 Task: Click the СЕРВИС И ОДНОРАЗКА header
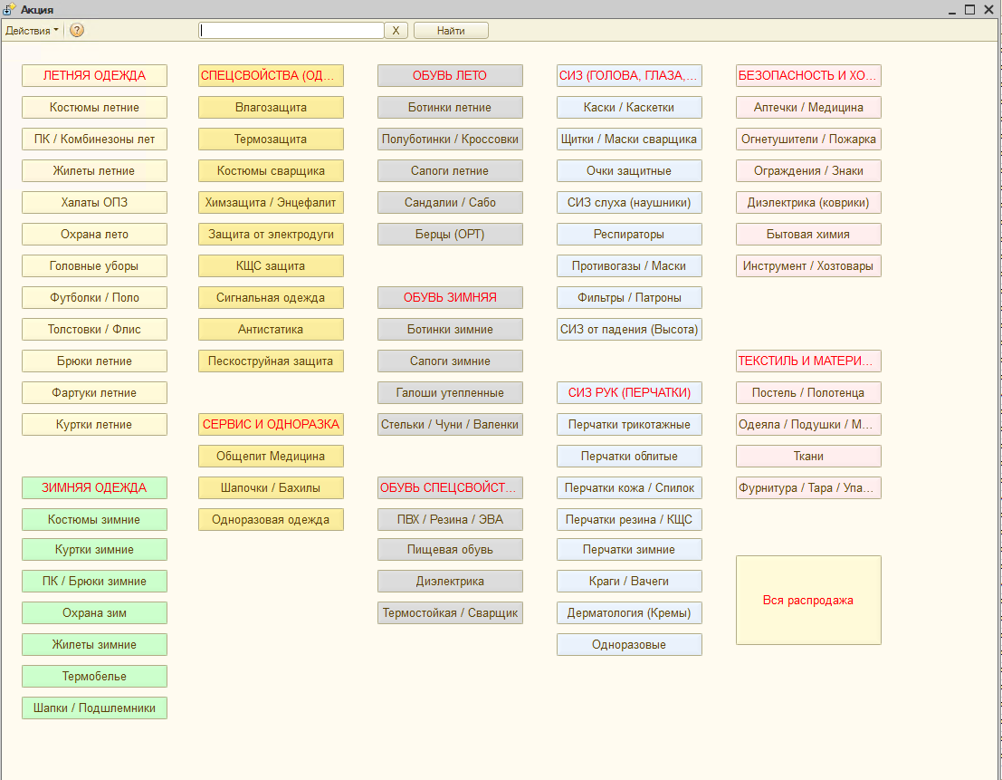pyautogui.click(x=271, y=425)
